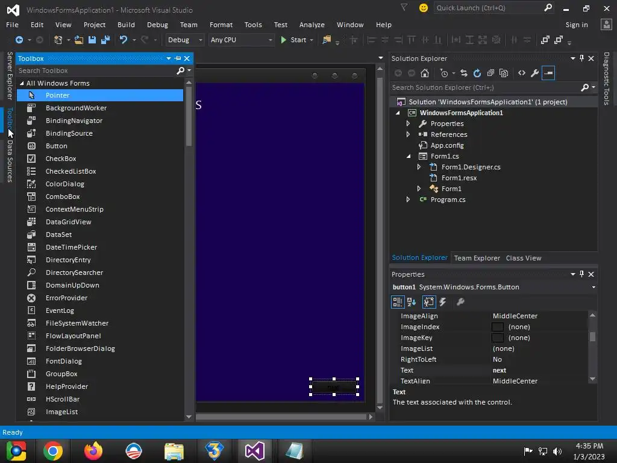This screenshot has width=617, height=463.
Task: Toggle Show All Files in Solution Explorer
Action: (x=504, y=73)
